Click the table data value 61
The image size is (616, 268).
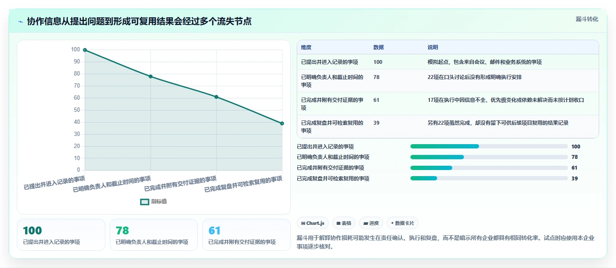376,100
